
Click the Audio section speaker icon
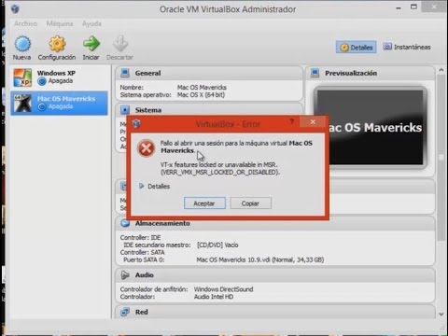125,275
